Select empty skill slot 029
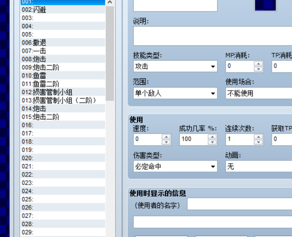Image resolution: width=292 pixels, height=237 pixels. [x=63, y=232]
